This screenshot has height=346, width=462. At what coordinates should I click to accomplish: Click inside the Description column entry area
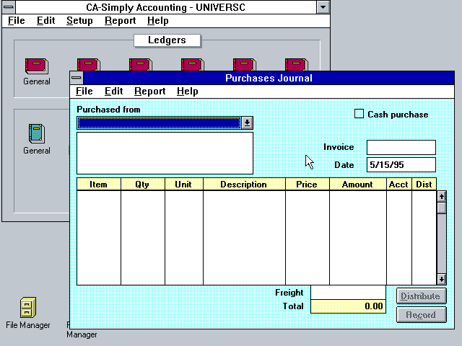pos(244,238)
